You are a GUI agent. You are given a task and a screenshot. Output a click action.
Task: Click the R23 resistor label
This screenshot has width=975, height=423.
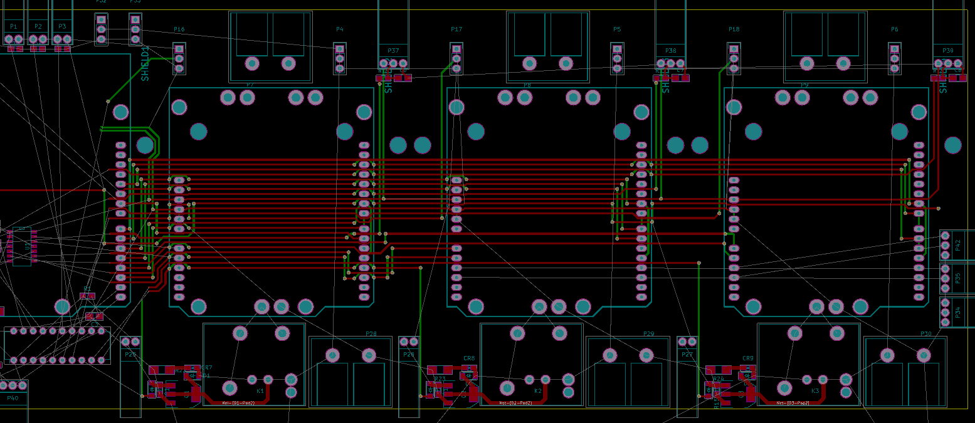440,379
